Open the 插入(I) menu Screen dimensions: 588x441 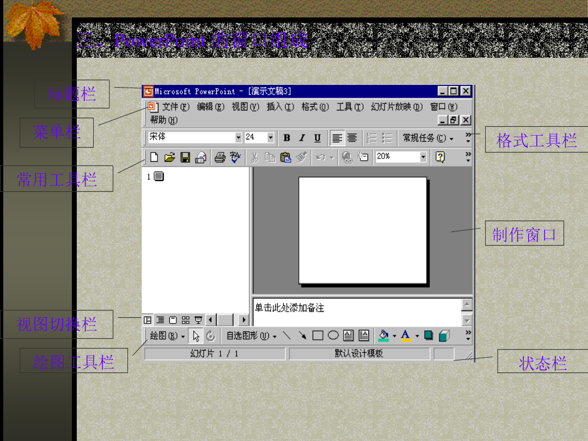click(280, 107)
